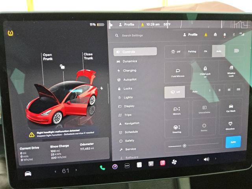Tap the car controls icon in bottom bar
This screenshot has height=189, width=252.
[28, 174]
